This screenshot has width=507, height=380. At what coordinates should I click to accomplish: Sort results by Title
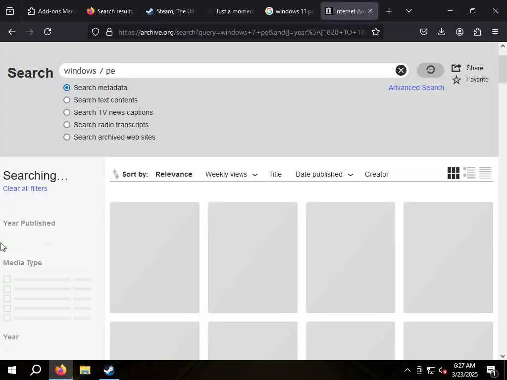pos(275,174)
